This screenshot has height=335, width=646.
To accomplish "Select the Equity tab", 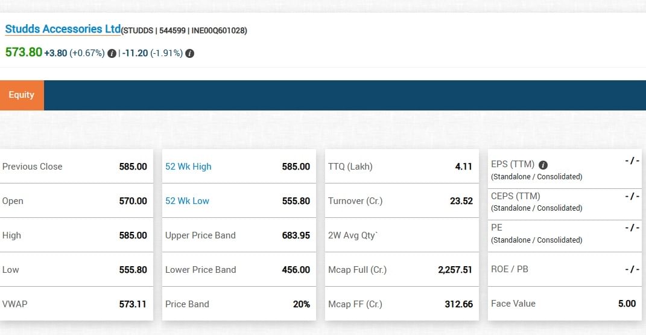I will (22, 95).
